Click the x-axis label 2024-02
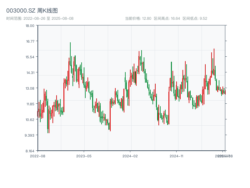The width and height of the screenshot is (250, 188). [x=130, y=156]
